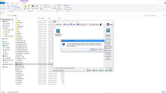Switch to the View ribbon tab

tap(17, 3)
